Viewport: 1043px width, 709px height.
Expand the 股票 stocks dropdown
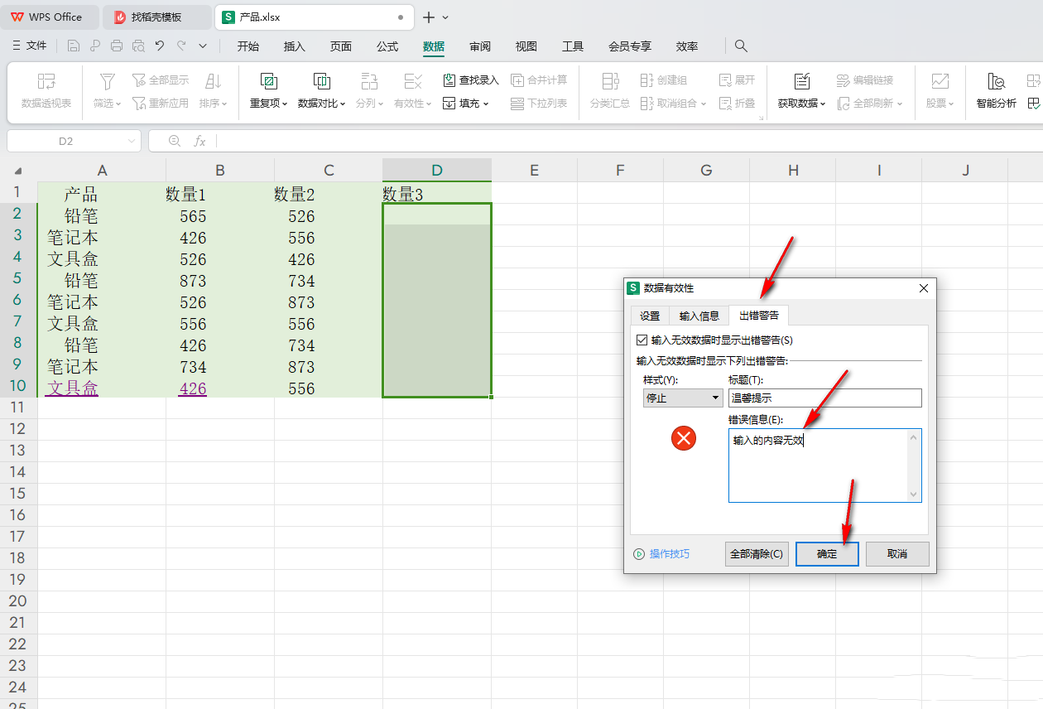coord(951,104)
